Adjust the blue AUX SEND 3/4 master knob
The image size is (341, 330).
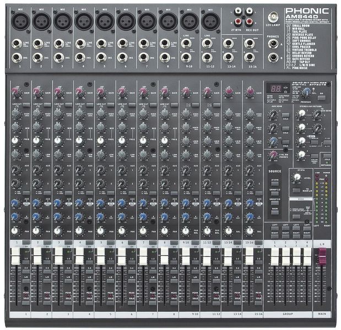273,141
